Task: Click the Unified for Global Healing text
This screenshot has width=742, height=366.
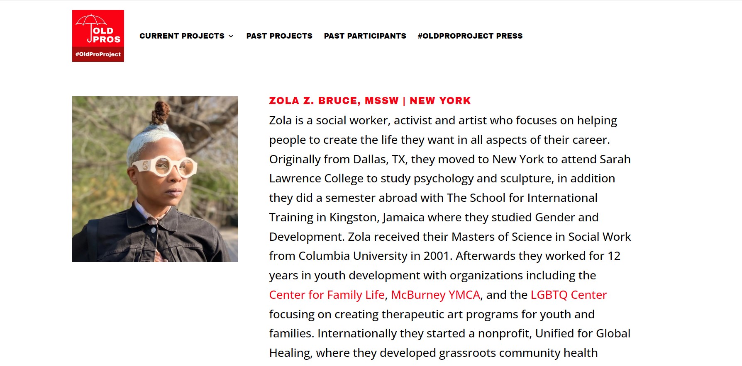Action: 583,334
